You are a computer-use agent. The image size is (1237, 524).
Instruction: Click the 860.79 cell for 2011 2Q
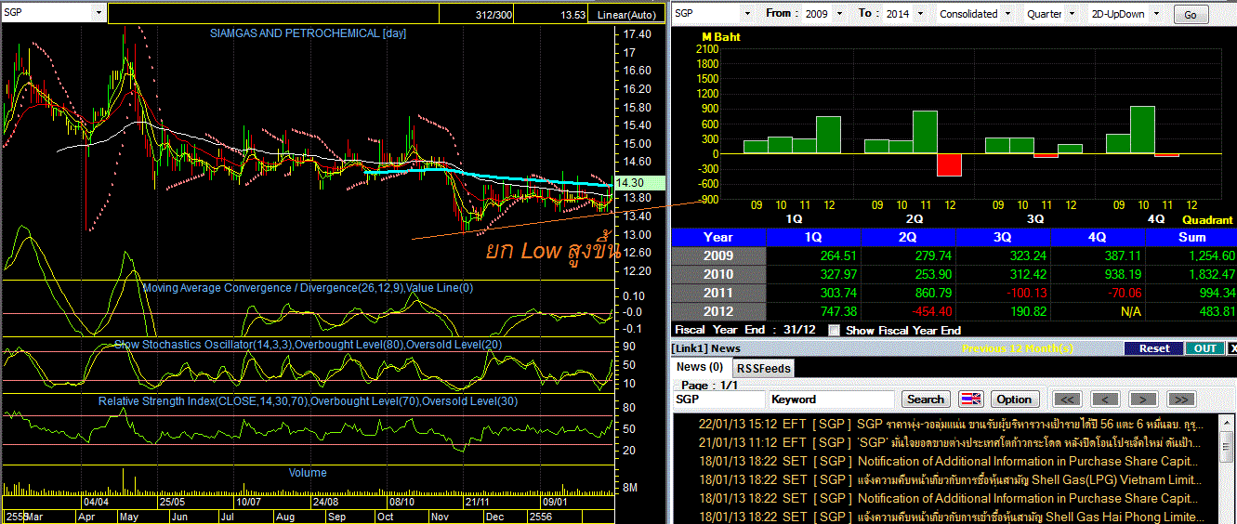(908, 293)
